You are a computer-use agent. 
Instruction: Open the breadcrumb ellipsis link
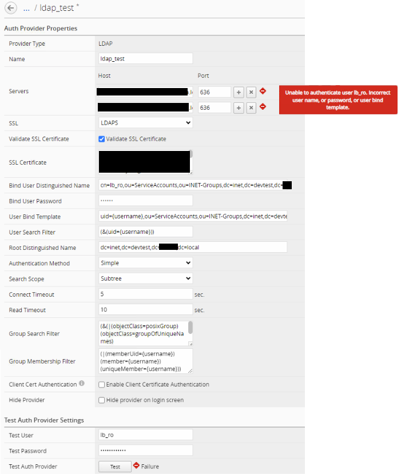click(x=26, y=8)
